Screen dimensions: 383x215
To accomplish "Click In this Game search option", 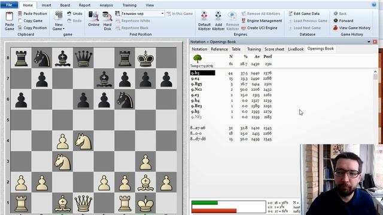I will tap(180, 14).
